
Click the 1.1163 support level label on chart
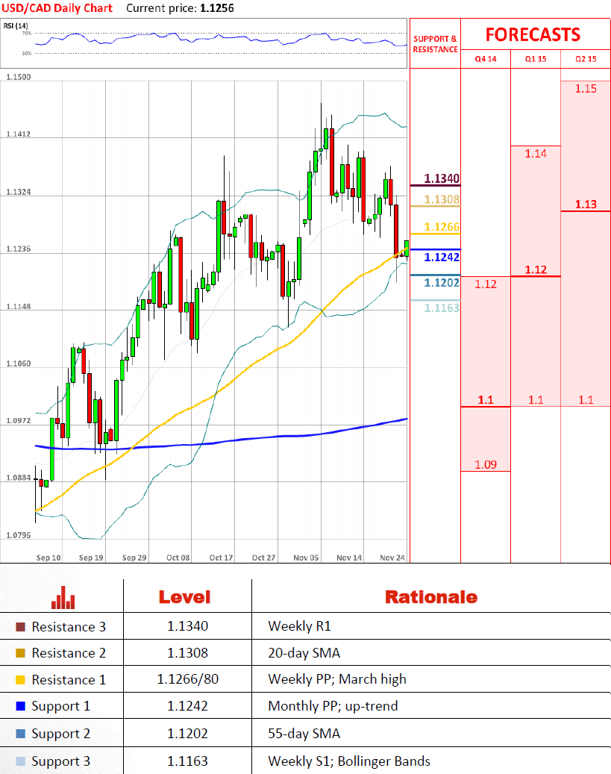(442, 308)
